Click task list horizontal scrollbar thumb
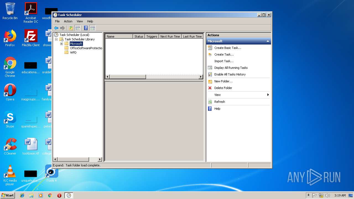This screenshot has height=199, width=354. [x=128, y=77]
